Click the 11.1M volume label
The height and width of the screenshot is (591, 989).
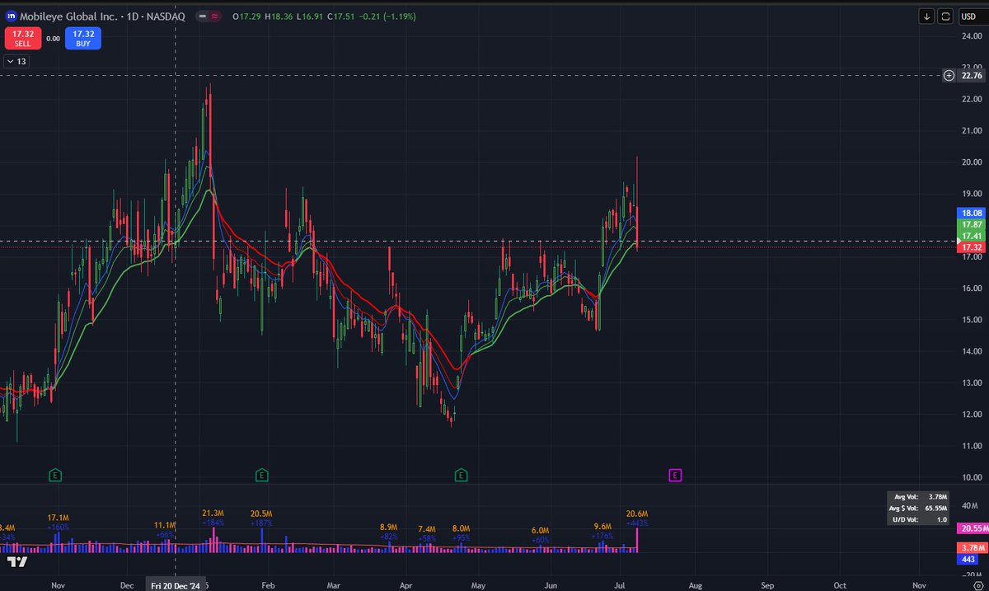[x=165, y=525]
